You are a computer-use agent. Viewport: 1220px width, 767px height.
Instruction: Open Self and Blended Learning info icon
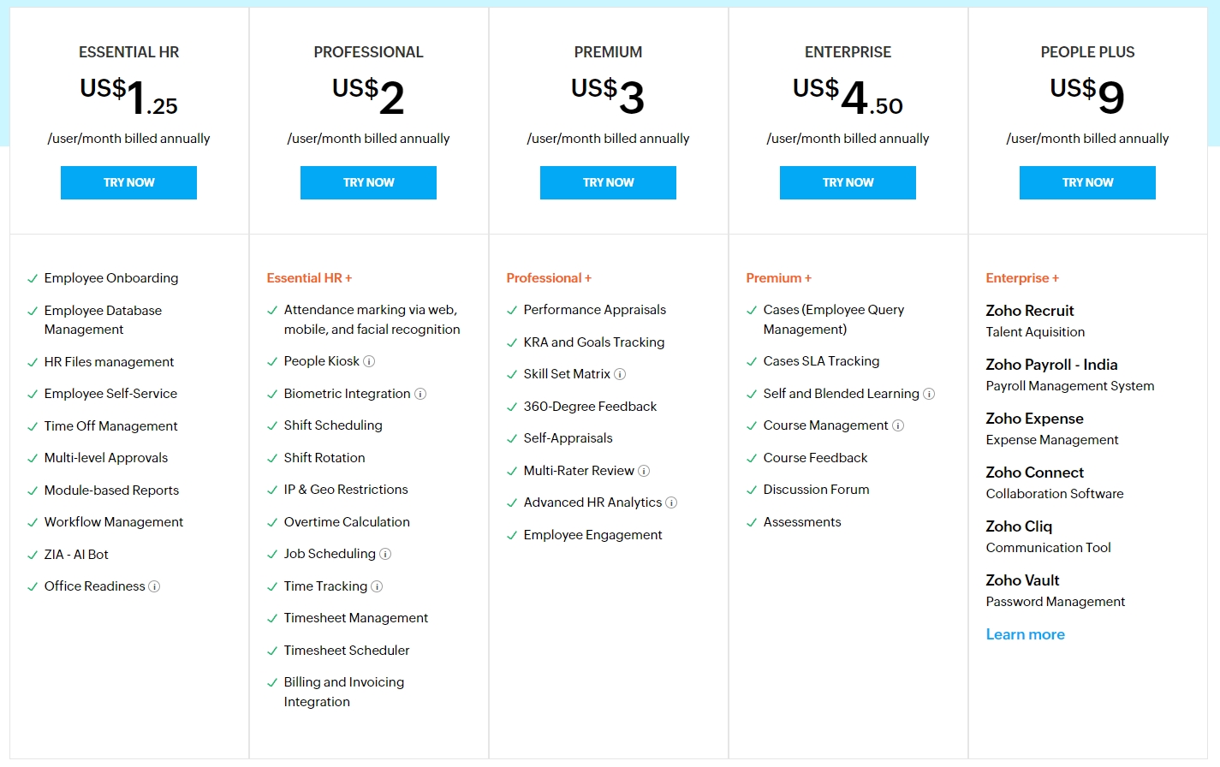pyautogui.click(x=929, y=394)
